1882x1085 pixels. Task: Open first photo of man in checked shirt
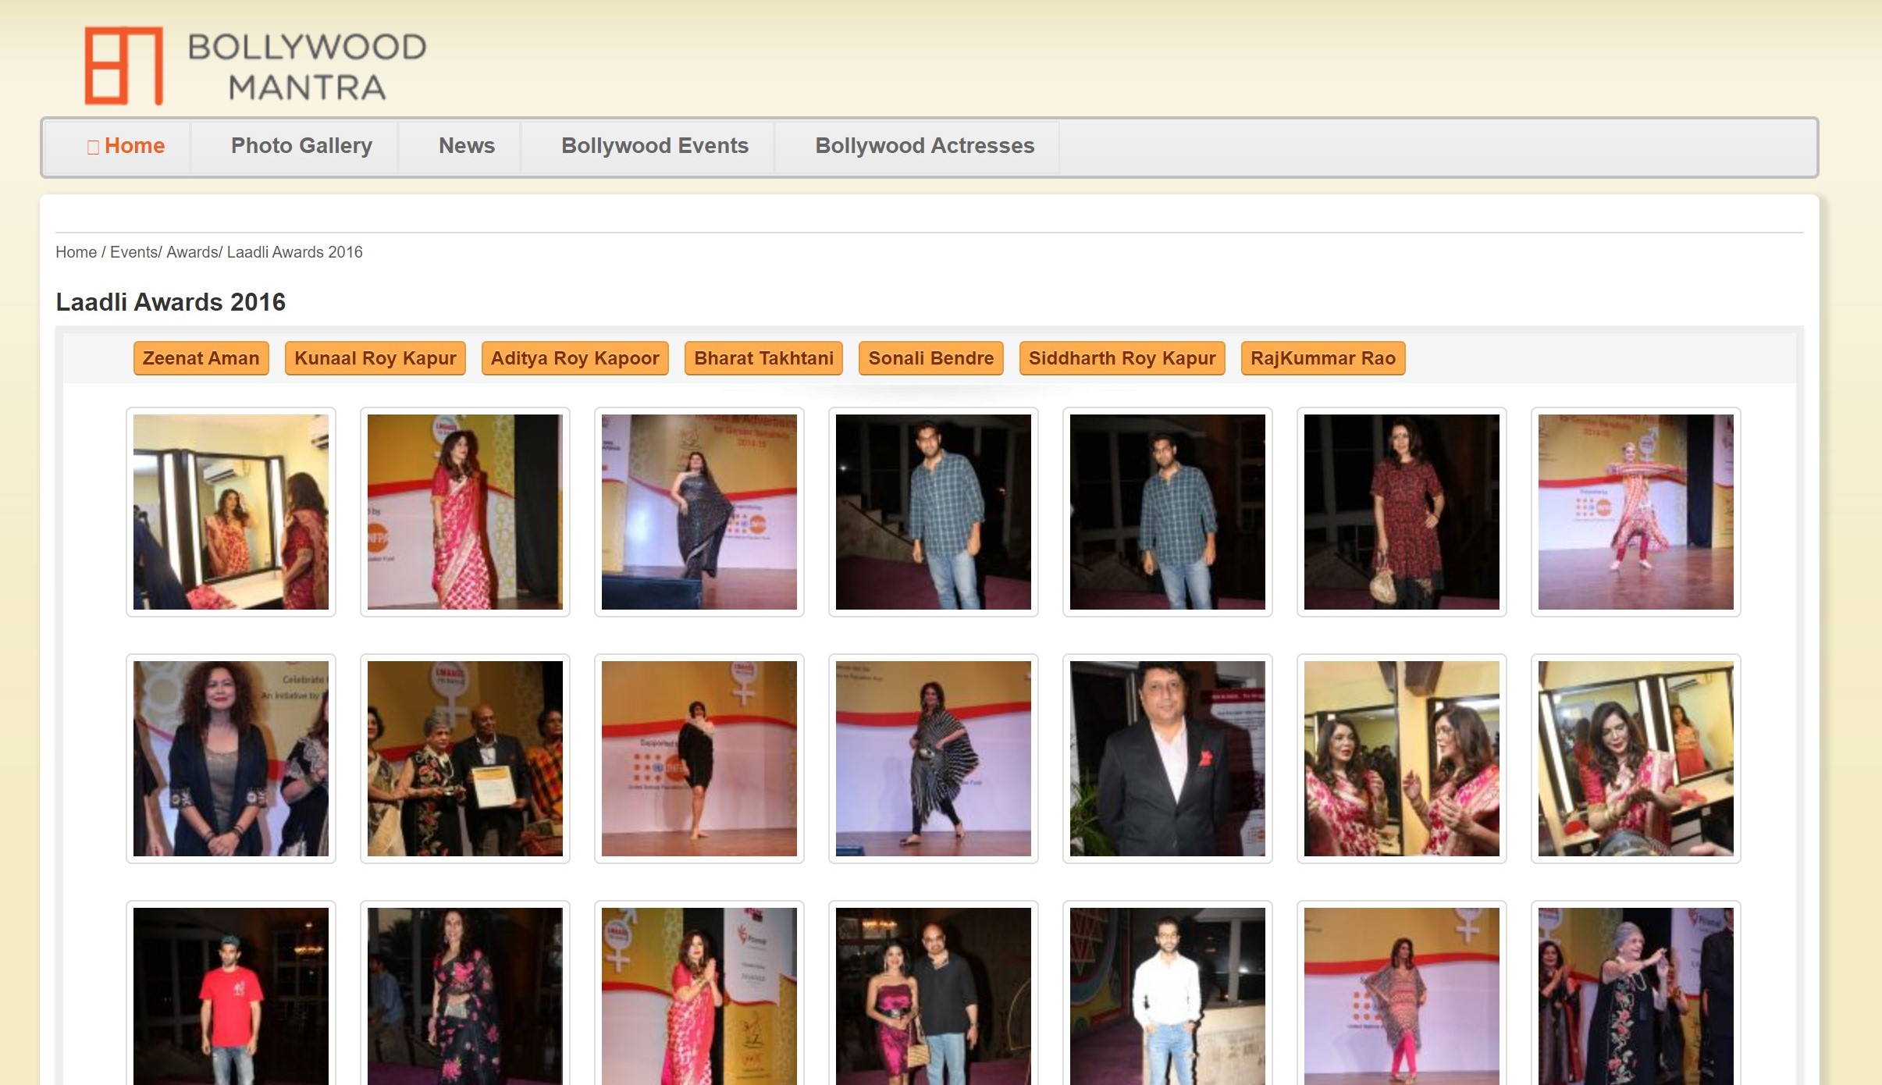coord(934,512)
